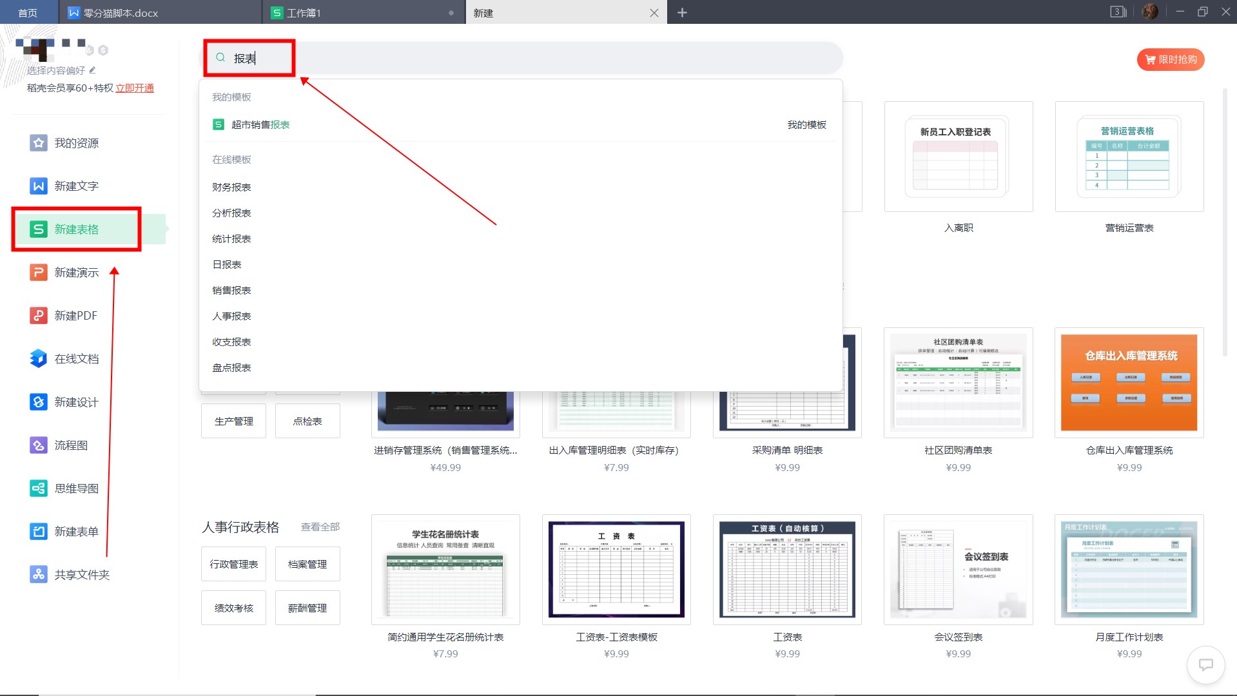Open the 仓库出入库管理系统 template thumbnail
Viewport: 1237px width, 696px height.
point(1129,383)
